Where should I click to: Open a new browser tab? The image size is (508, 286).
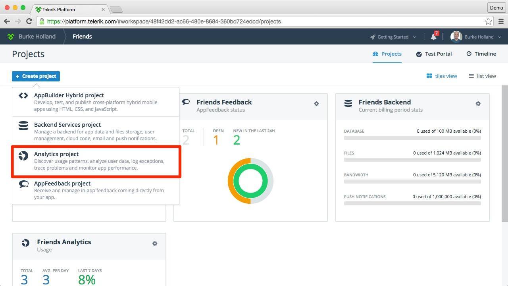point(116,9)
